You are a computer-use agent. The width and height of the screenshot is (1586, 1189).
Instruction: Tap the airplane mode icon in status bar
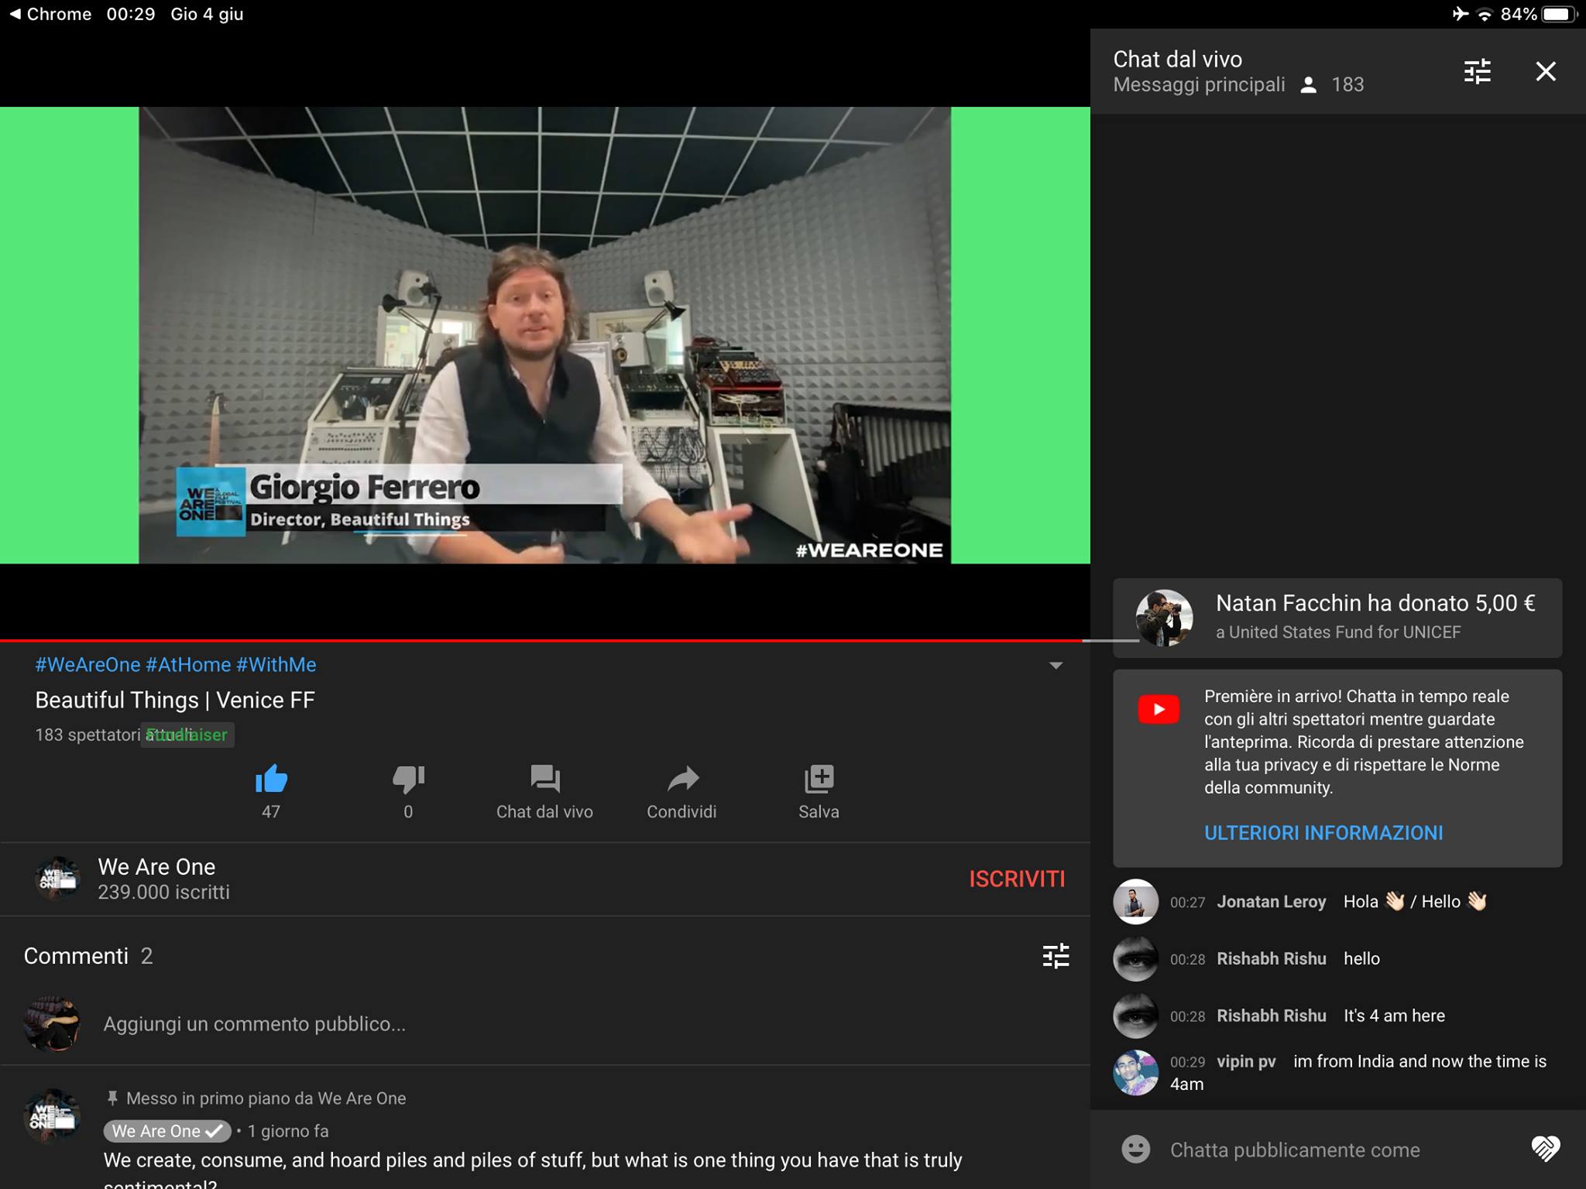(x=1460, y=14)
